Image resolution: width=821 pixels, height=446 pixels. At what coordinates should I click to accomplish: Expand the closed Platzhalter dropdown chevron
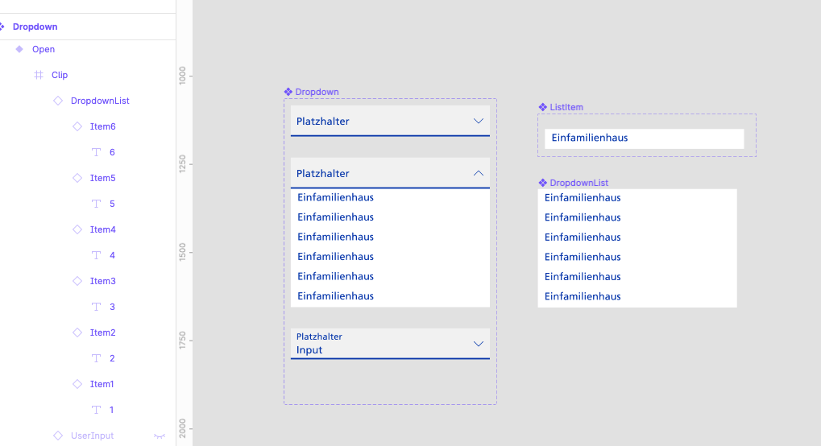coord(479,121)
